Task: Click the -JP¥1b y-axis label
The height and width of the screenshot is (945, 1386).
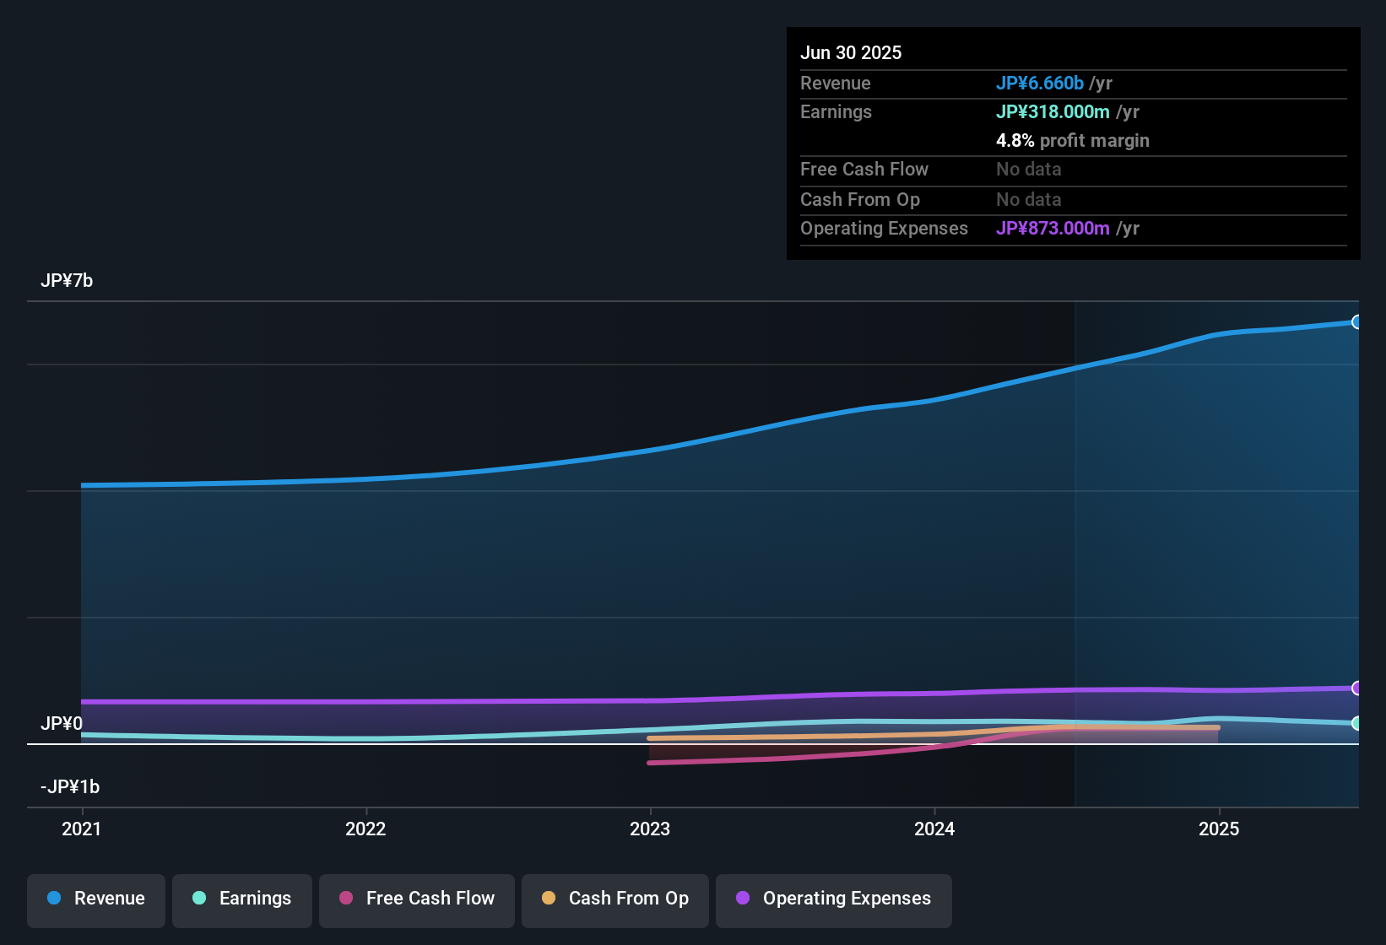Action: coord(70,786)
